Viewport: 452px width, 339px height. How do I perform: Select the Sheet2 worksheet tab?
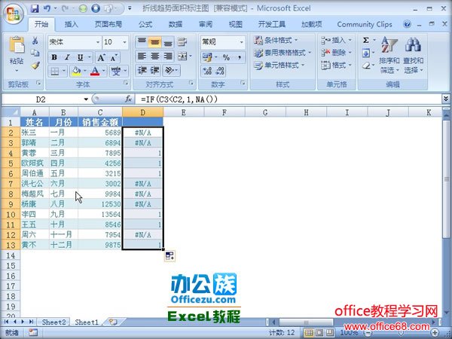pos(53,322)
